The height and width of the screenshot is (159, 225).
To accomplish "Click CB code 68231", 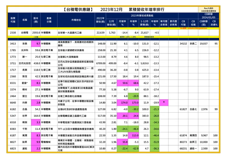I will click(183, 149).
